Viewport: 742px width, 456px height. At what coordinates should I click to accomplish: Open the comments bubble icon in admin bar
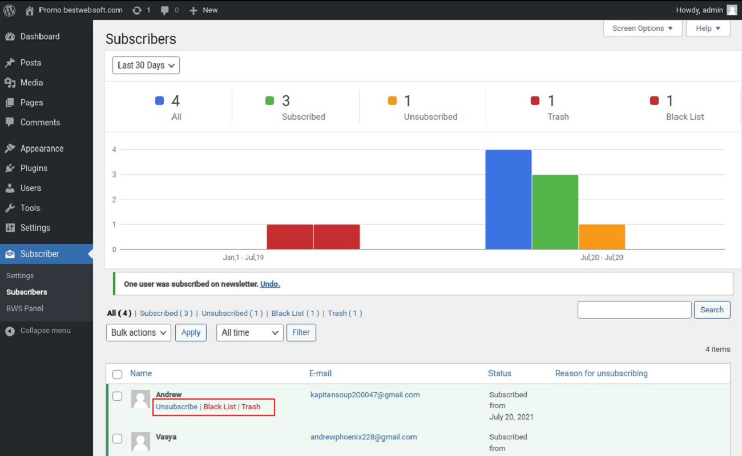165,10
